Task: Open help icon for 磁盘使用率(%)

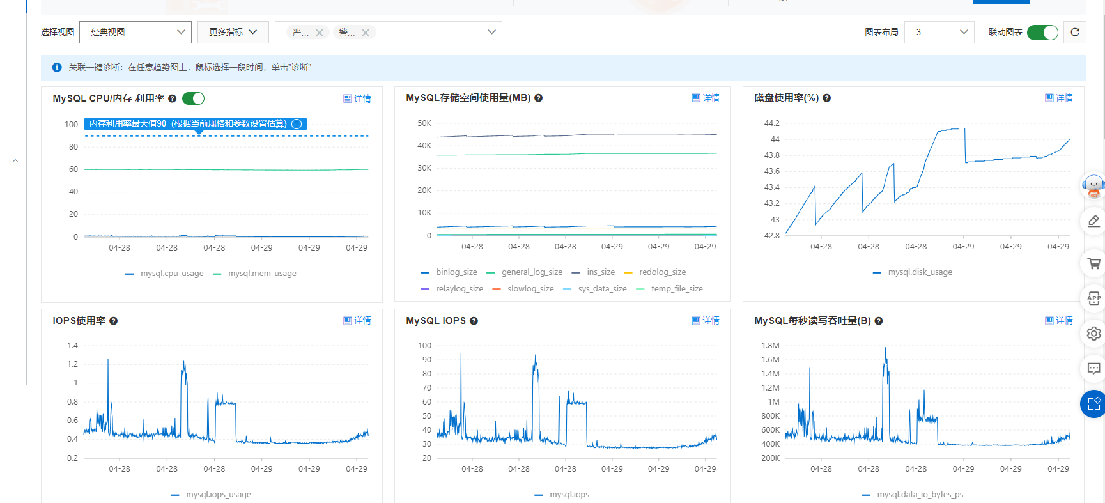Action: pos(826,98)
